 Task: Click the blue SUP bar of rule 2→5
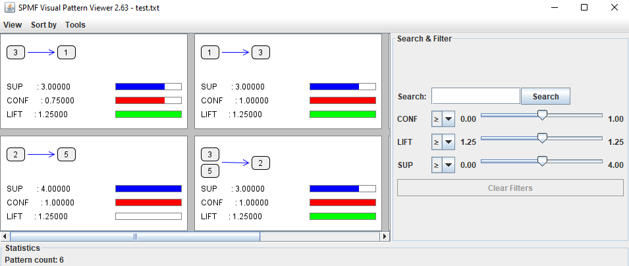[x=148, y=189]
